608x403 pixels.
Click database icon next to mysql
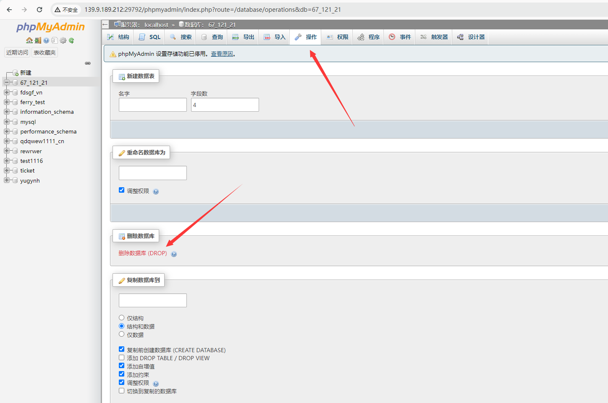[15, 122]
